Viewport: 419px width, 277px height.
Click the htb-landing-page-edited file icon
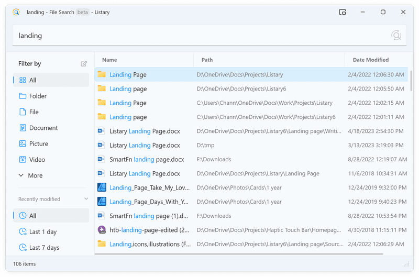(x=102, y=230)
